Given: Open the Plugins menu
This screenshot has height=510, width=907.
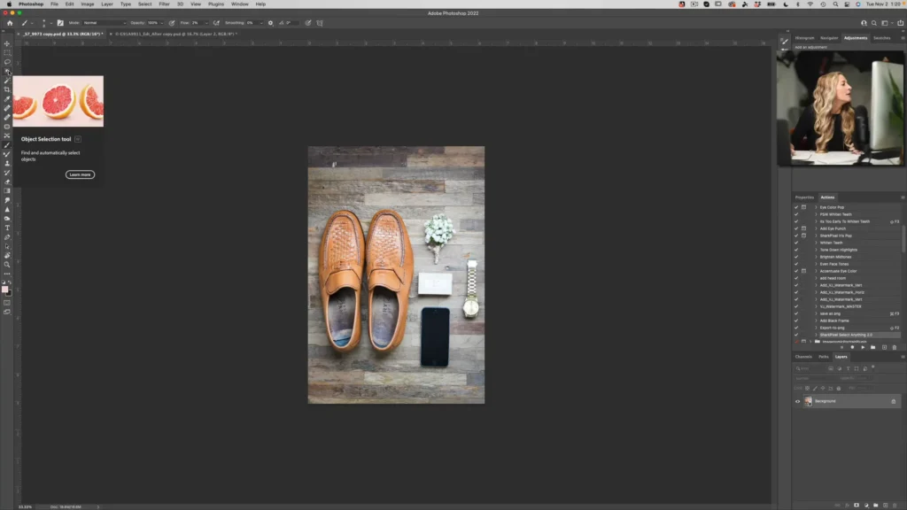Looking at the screenshot, I should [216, 4].
